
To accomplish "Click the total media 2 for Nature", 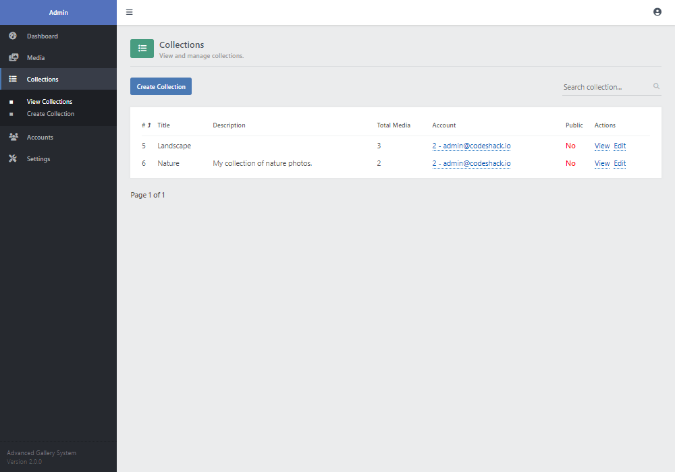I will click(x=379, y=163).
